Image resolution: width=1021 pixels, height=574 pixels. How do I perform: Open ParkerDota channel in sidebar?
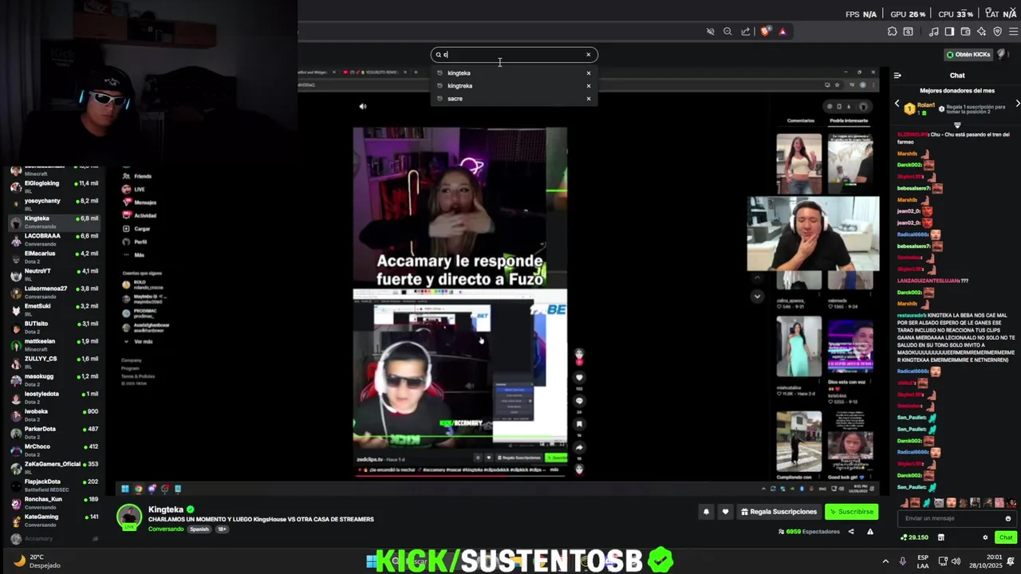tap(54, 432)
